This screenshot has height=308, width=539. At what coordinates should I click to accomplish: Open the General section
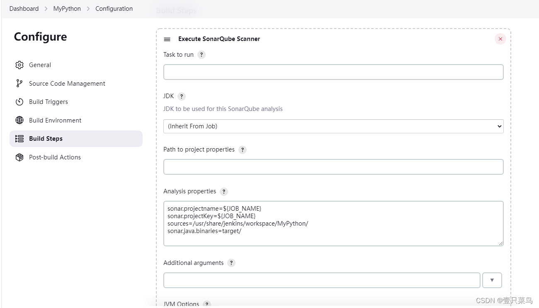(x=76, y=65)
